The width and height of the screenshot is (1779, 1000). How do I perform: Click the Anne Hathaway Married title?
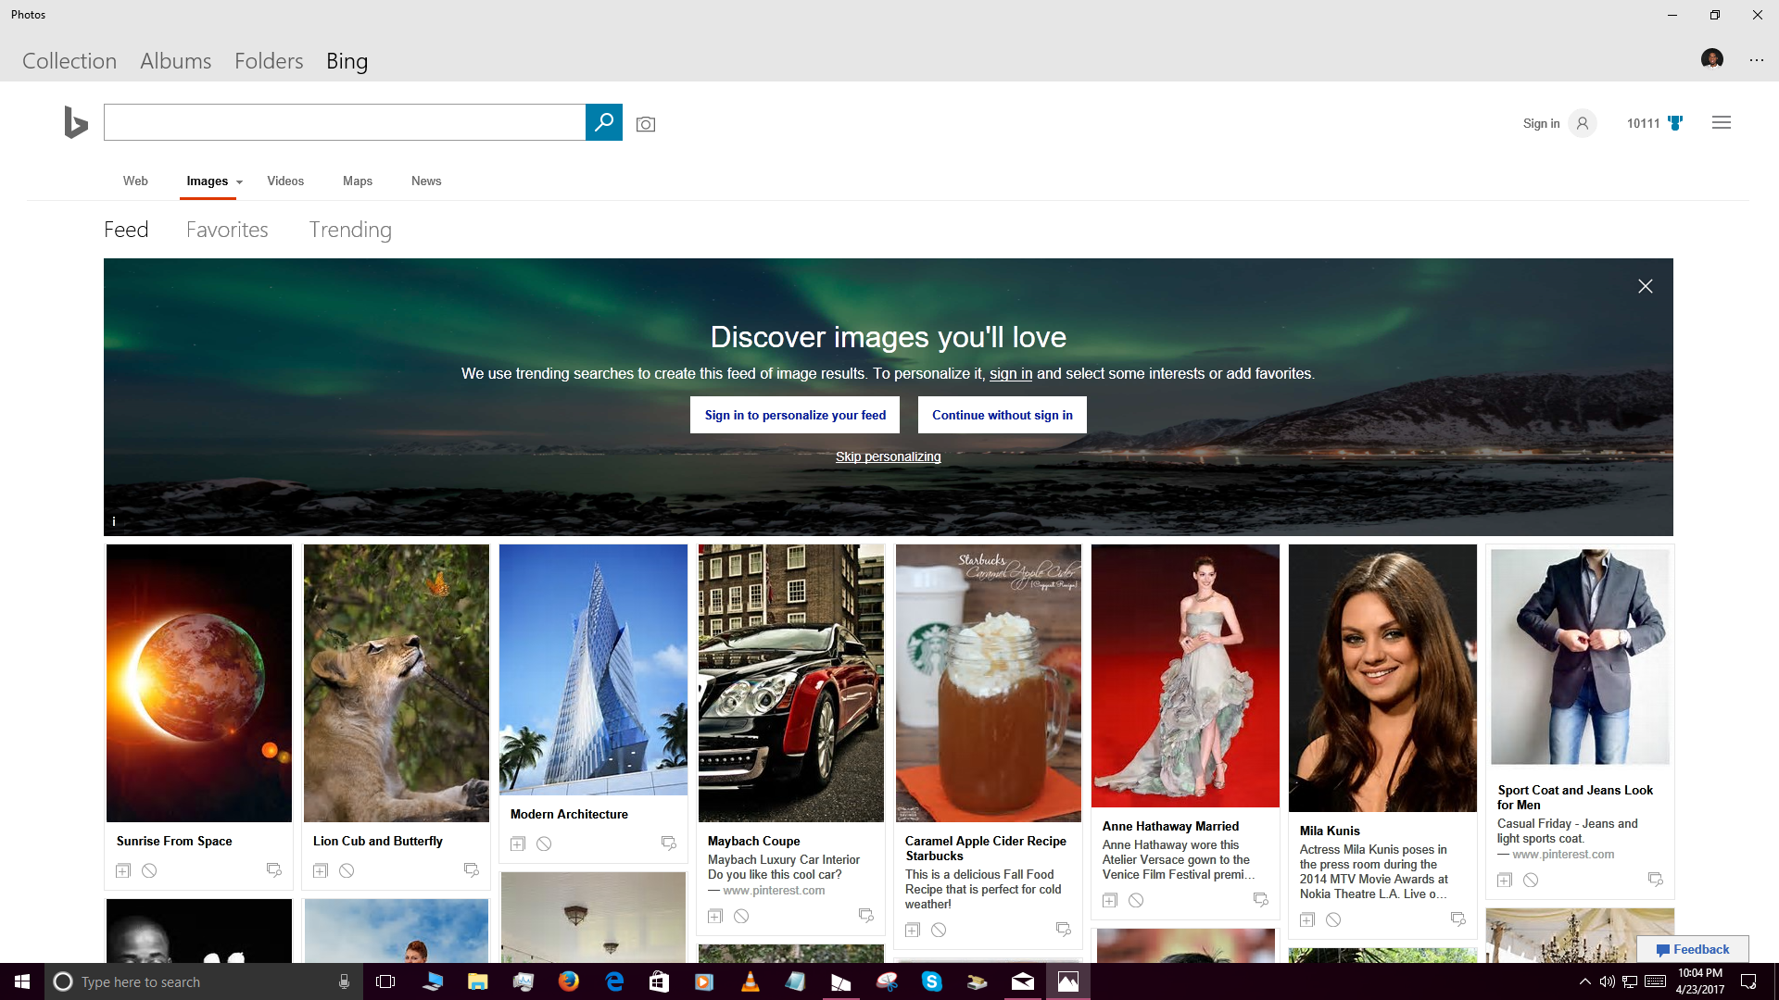pyautogui.click(x=1170, y=827)
